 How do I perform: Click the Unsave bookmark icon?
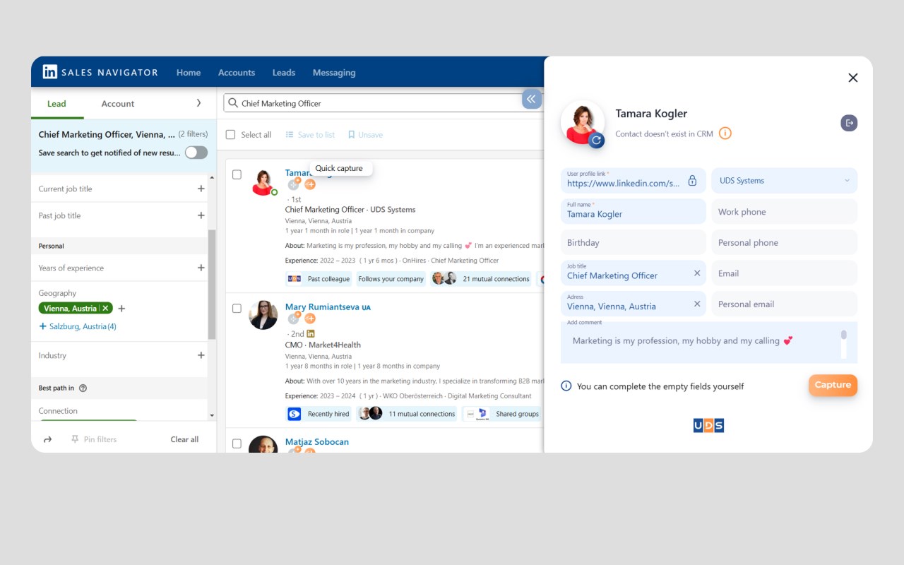point(351,135)
